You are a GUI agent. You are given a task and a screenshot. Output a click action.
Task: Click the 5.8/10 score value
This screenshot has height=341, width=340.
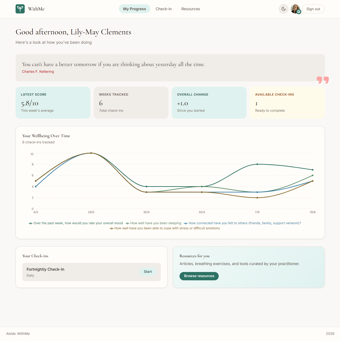(x=30, y=103)
